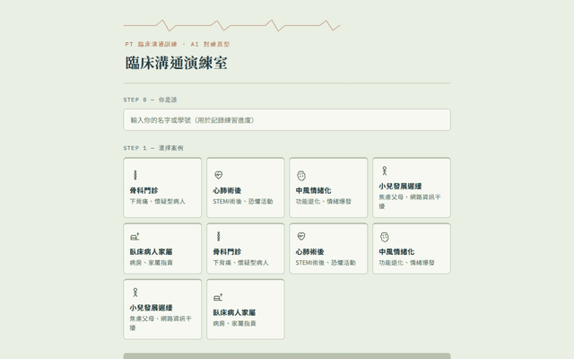The width and height of the screenshot is (574, 359).
Task: Click 焦慮父母、網路資訊干擾 text in the bottom card row
Action: [161, 323]
